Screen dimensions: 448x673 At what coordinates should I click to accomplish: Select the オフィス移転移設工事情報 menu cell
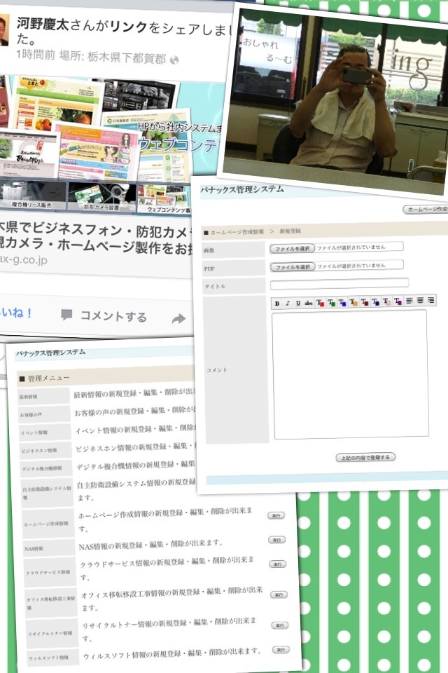tap(51, 603)
